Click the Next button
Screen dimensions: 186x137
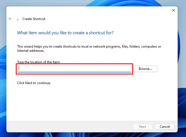(142, 127)
